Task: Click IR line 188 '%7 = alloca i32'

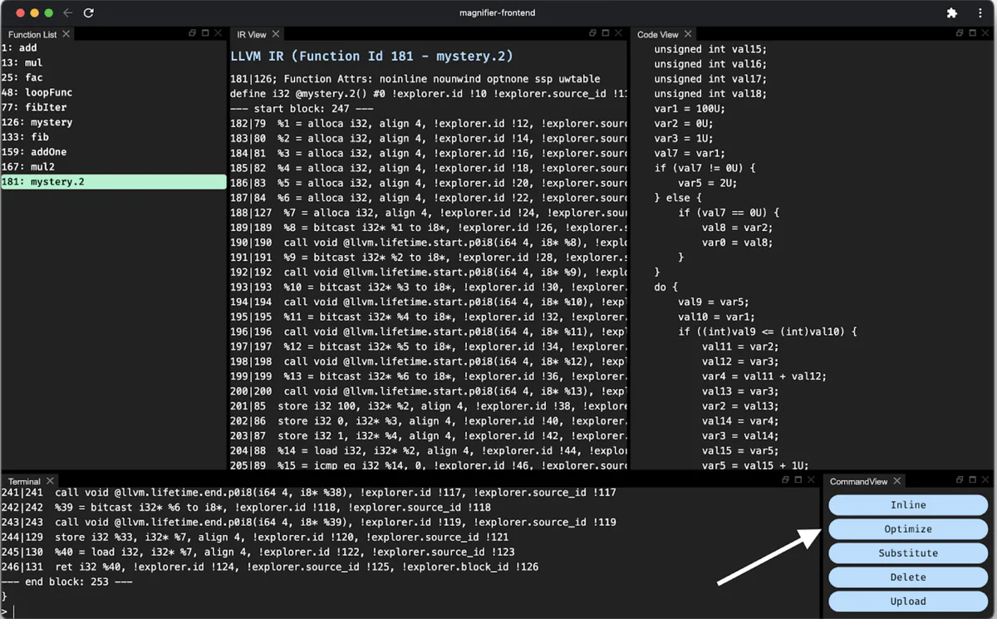Action: tap(428, 213)
